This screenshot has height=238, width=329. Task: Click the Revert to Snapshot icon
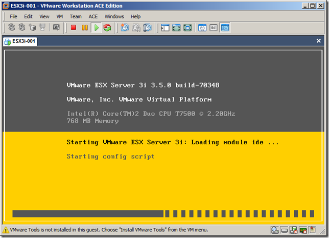coord(136,28)
